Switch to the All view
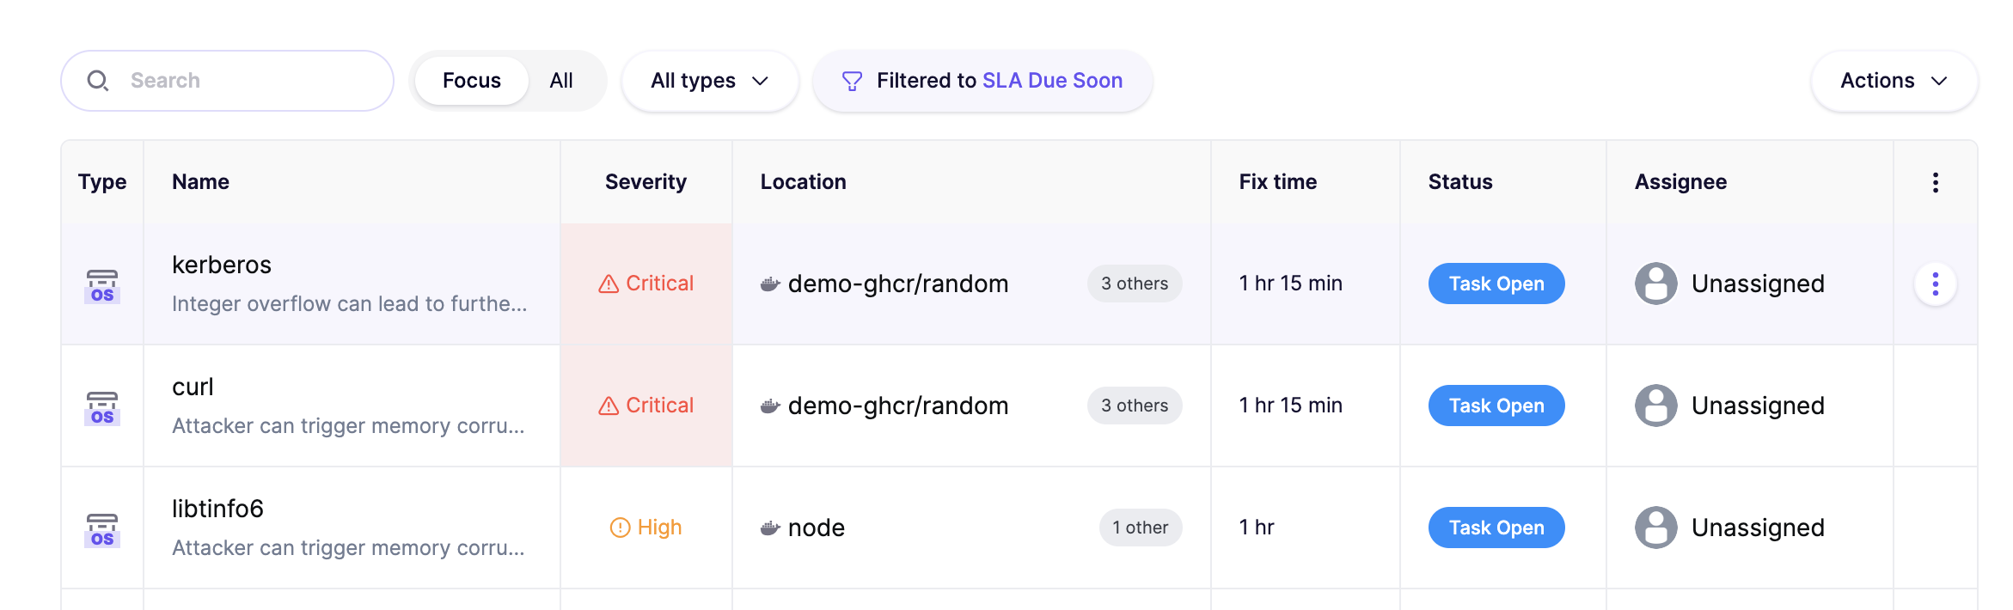The width and height of the screenshot is (2013, 610). pos(561,81)
